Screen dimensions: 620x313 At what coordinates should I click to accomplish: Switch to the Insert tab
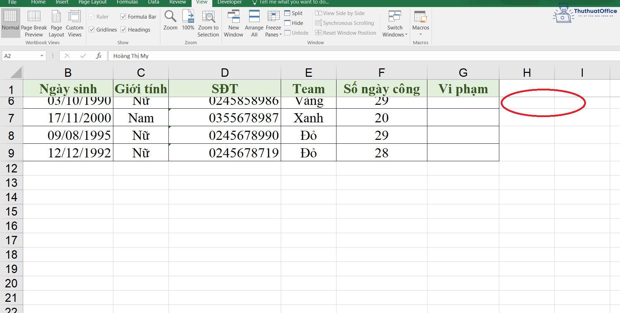[x=62, y=2]
